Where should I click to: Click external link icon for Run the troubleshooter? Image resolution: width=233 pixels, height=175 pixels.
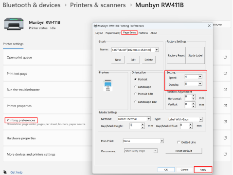click(225, 89)
